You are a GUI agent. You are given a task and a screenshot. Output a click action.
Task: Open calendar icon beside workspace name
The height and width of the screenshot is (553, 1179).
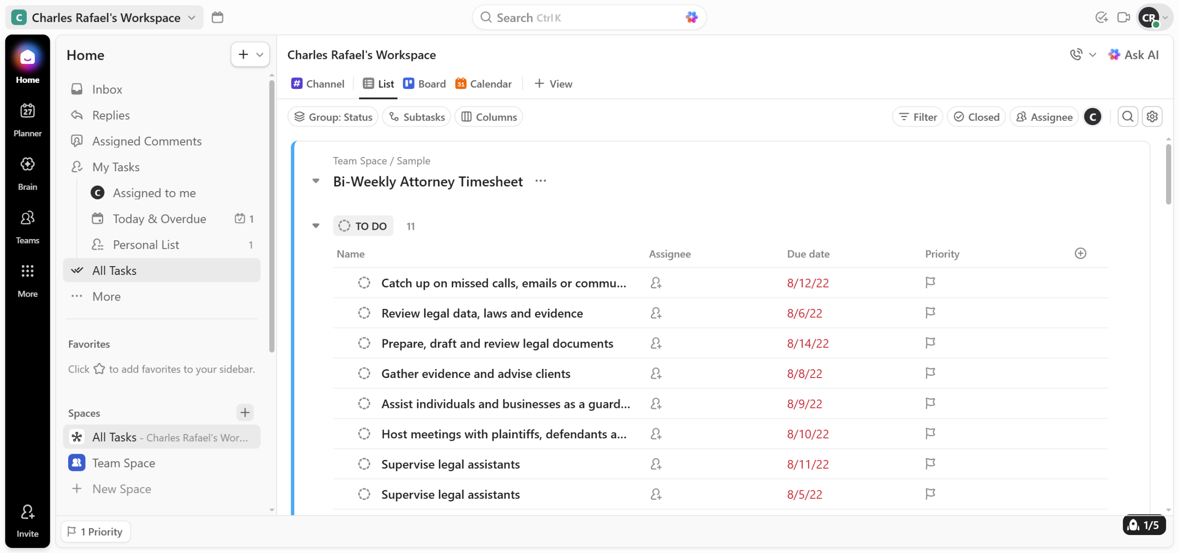tap(217, 17)
